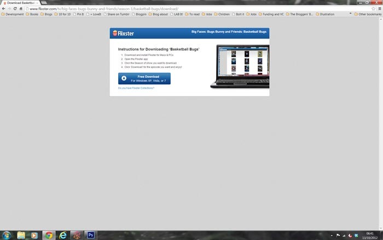Open Windows Explorer from the taskbar
This screenshot has height=240, width=383.
point(21,236)
